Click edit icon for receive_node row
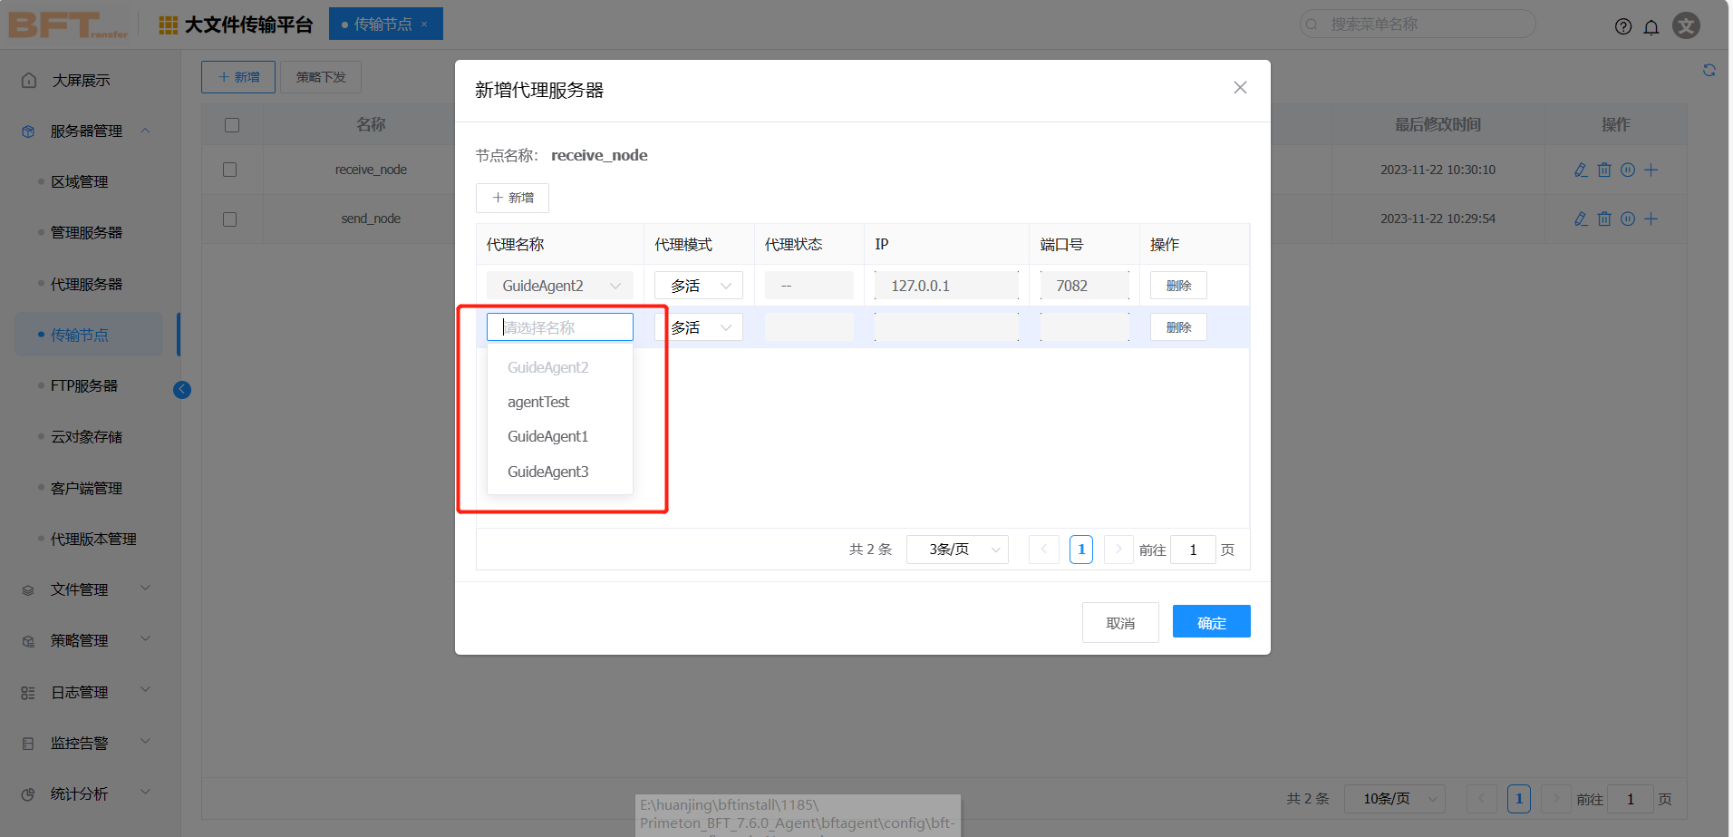1733x837 pixels. [1581, 170]
